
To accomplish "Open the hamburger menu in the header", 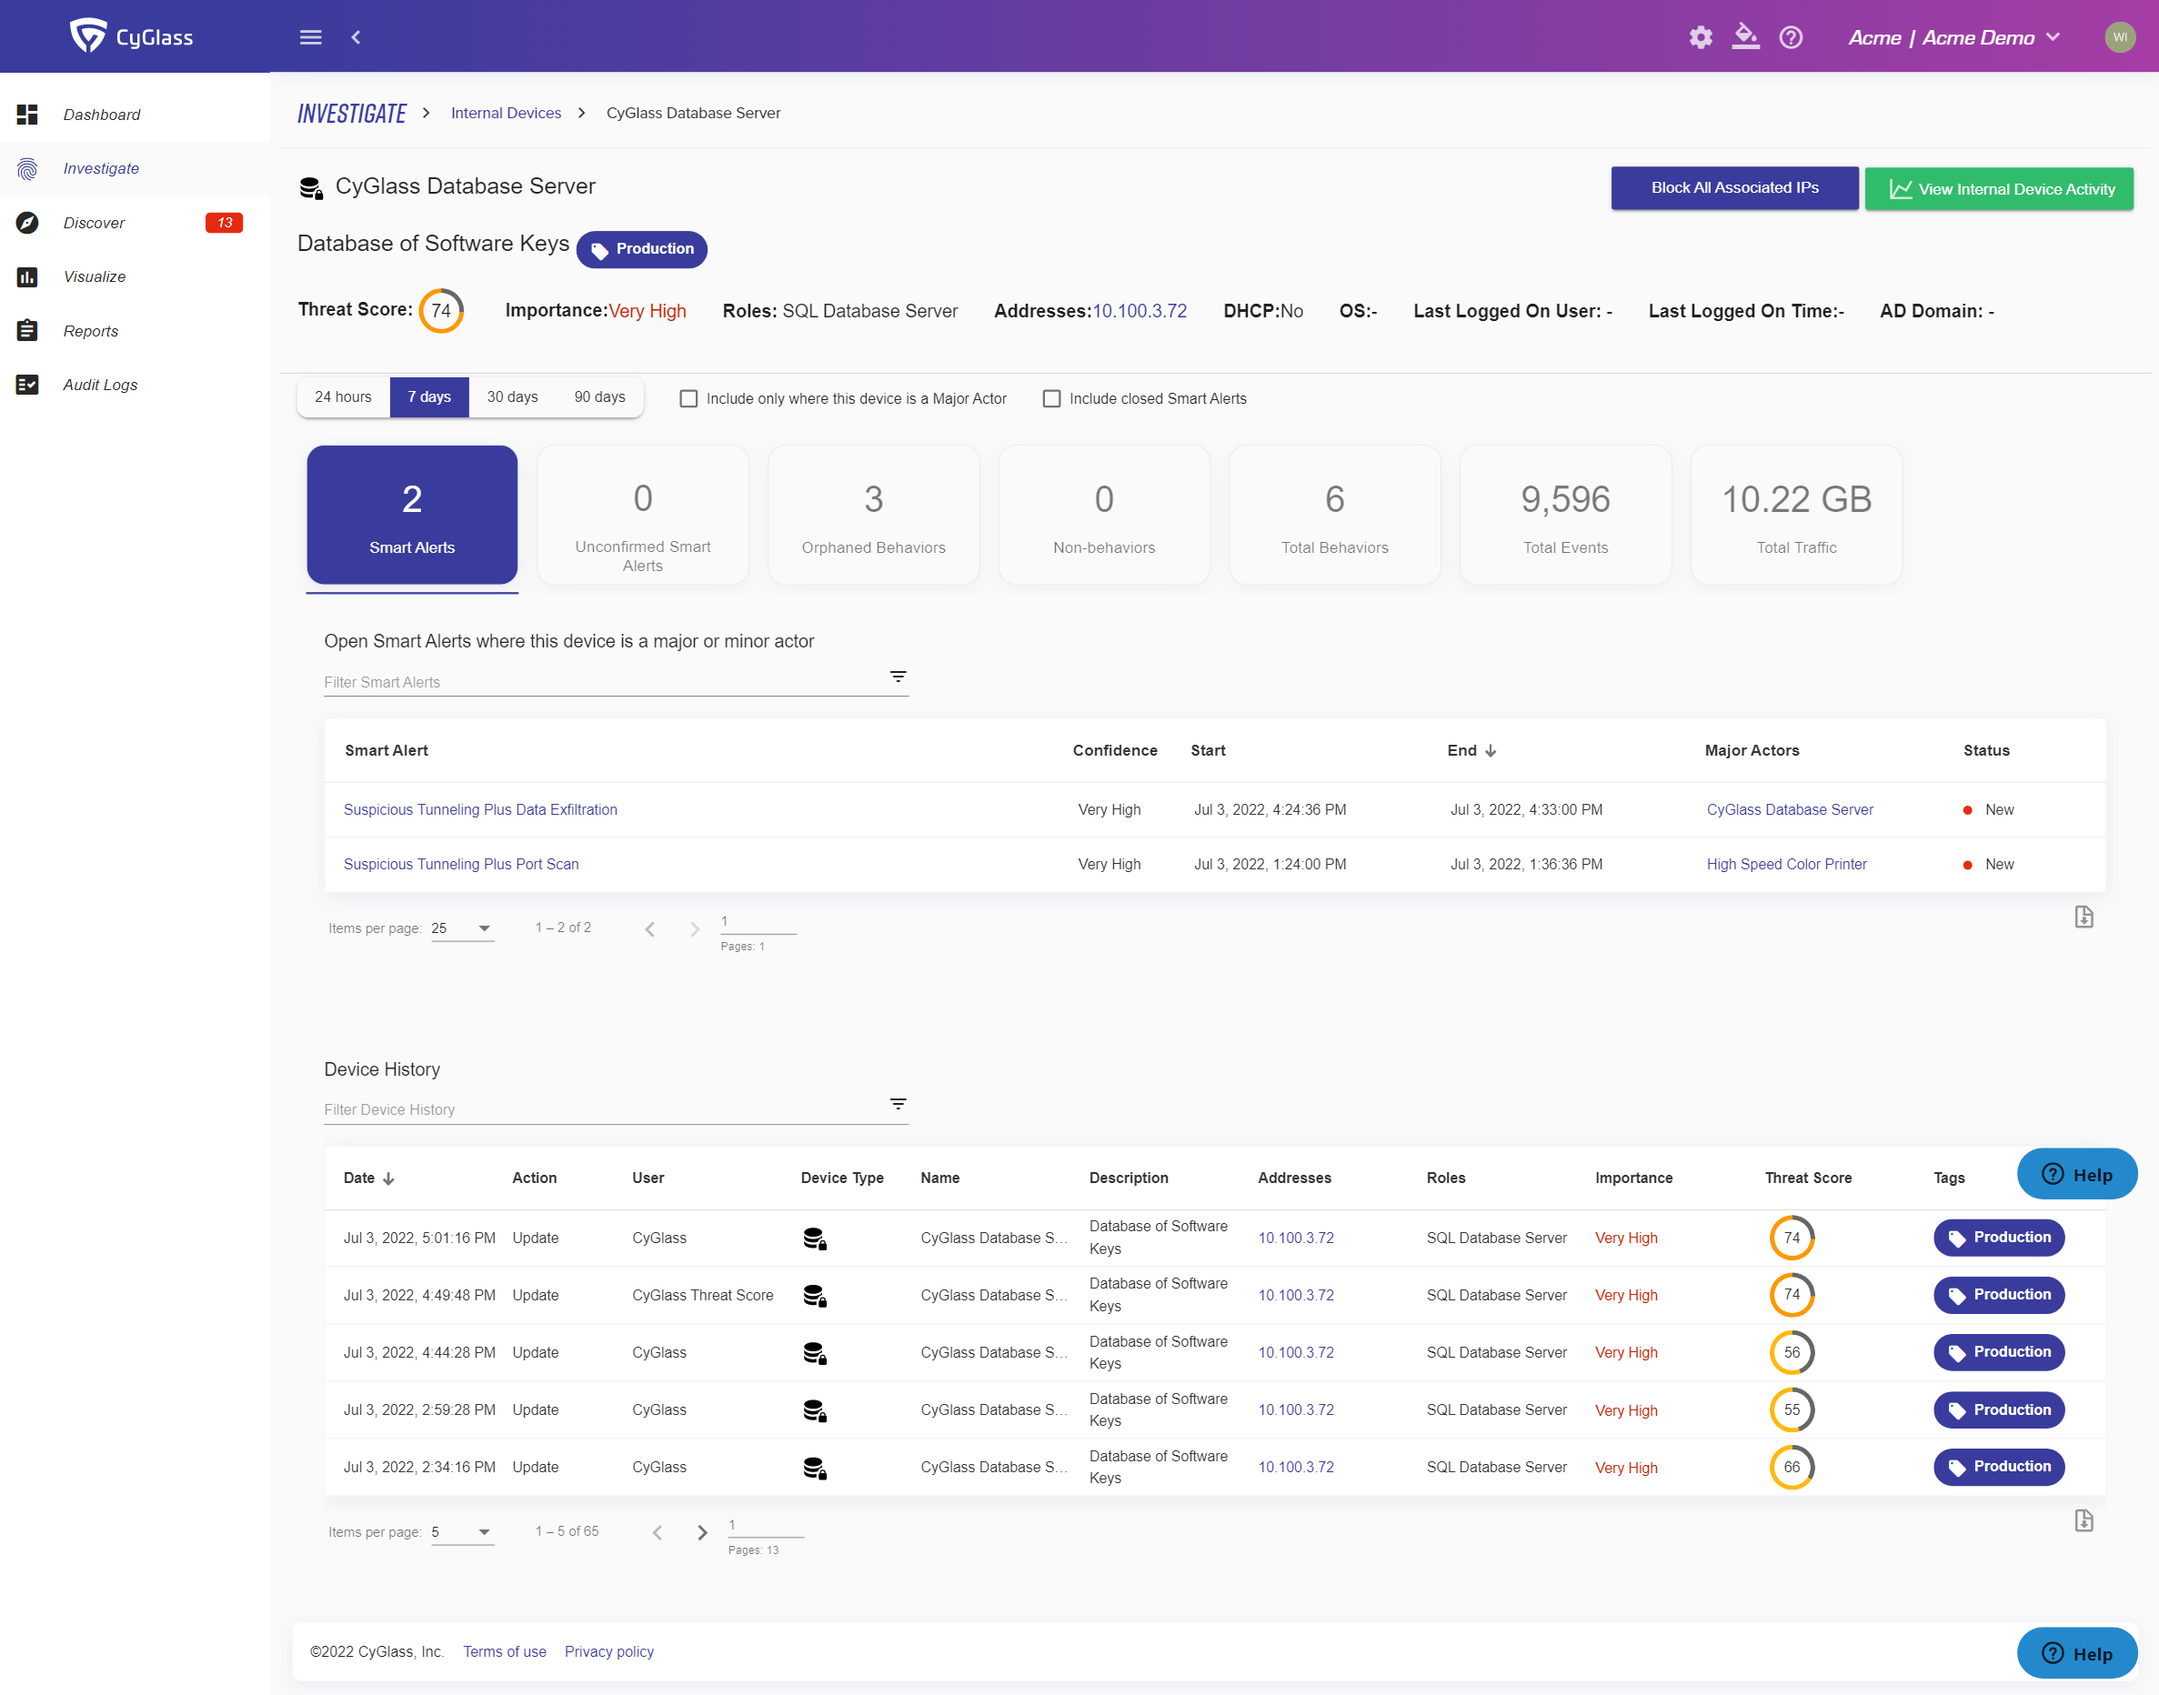I will coord(311,36).
